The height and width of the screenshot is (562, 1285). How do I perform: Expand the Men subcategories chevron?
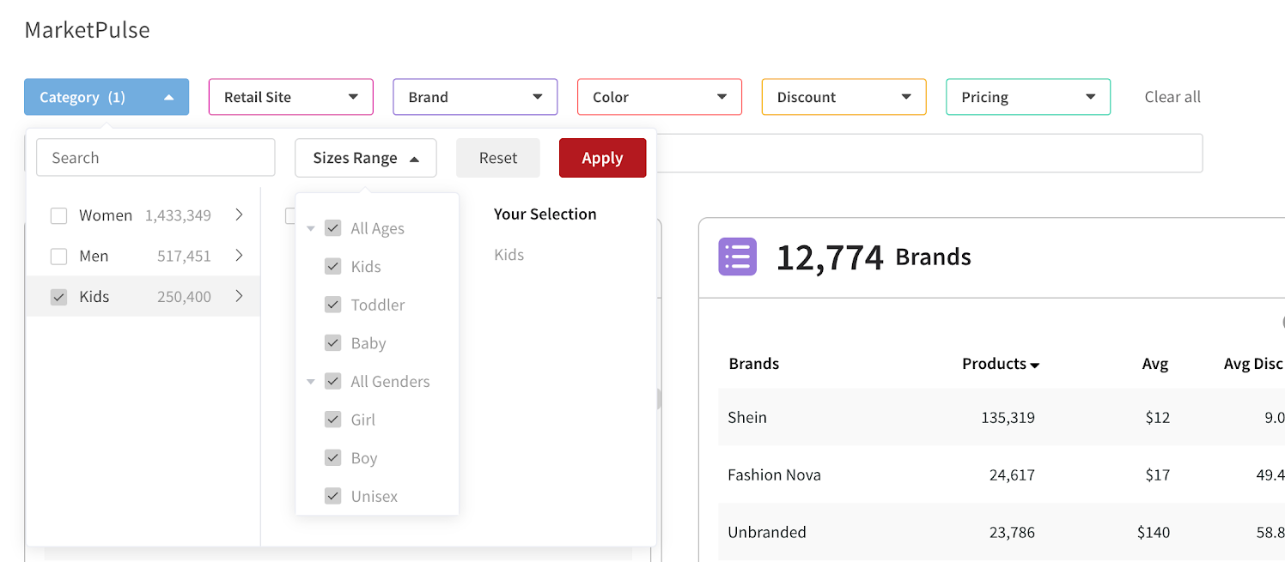pos(239,255)
